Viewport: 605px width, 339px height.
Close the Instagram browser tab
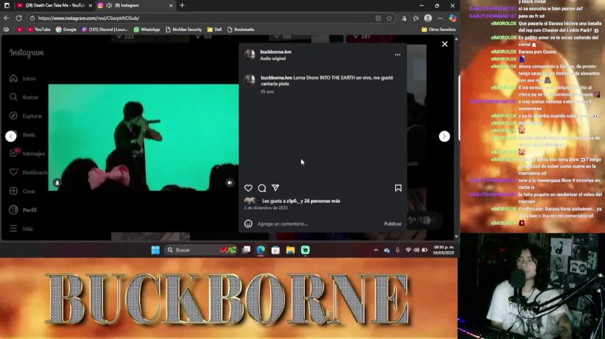tap(171, 5)
